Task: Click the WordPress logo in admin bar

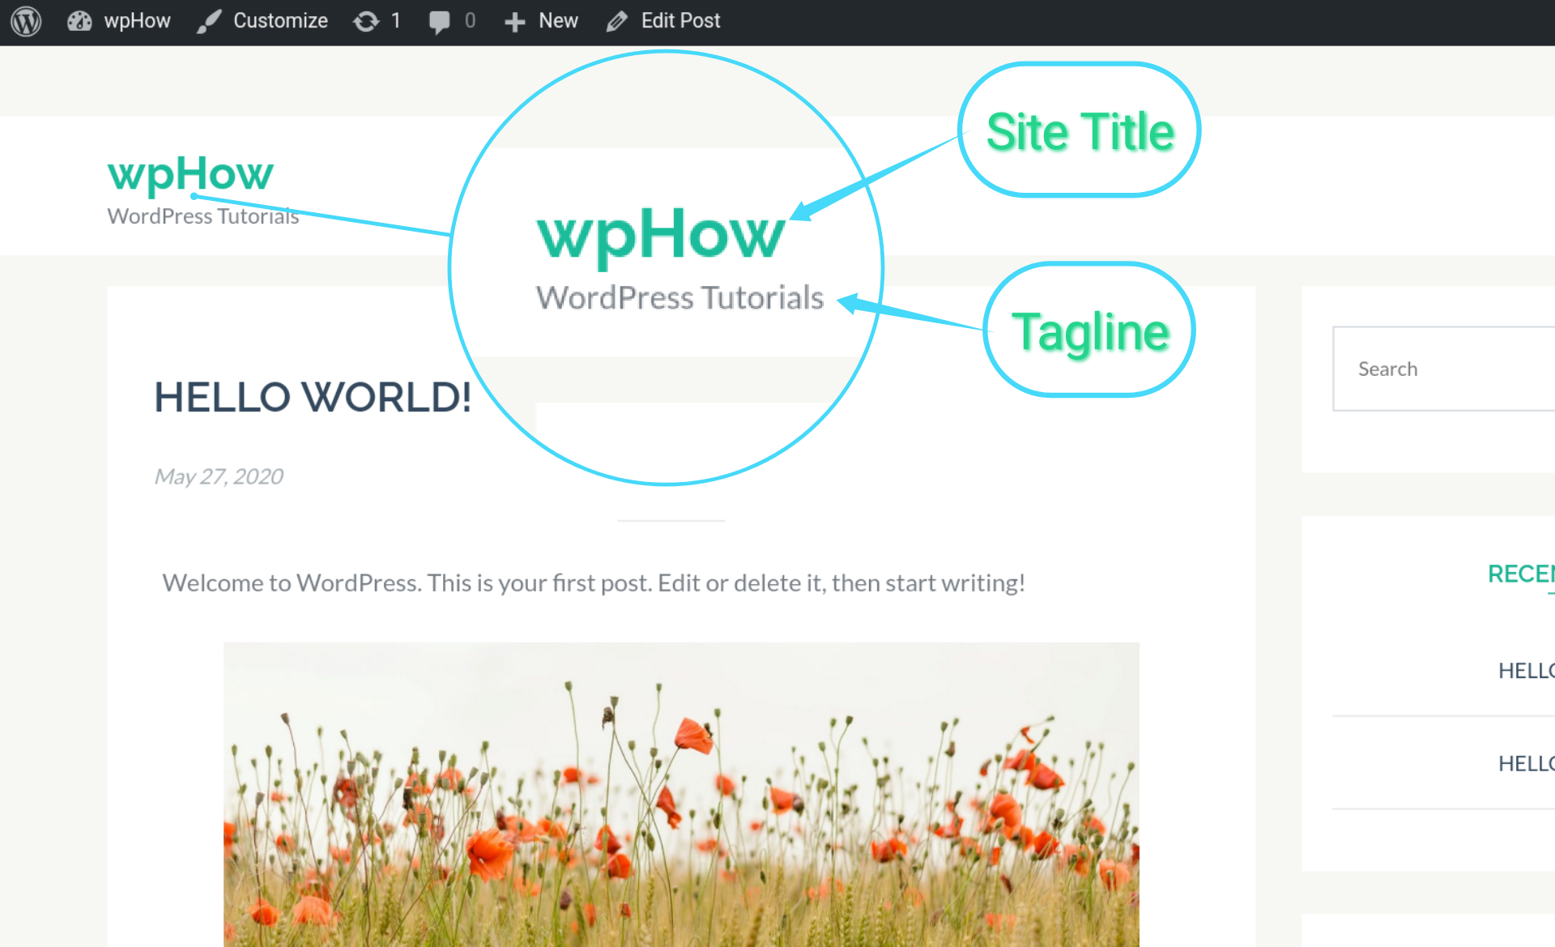Action: coord(26,20)
